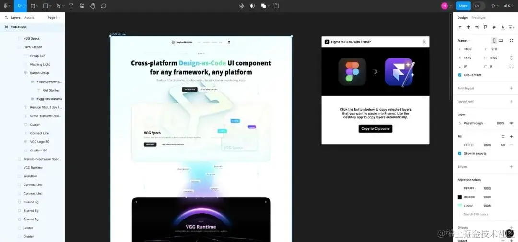Open the Frame type dropdown

tap(463, 41)
